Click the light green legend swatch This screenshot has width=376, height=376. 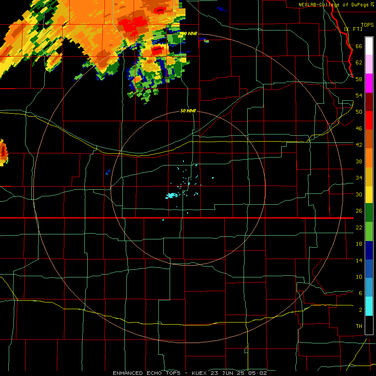point(369,231)
